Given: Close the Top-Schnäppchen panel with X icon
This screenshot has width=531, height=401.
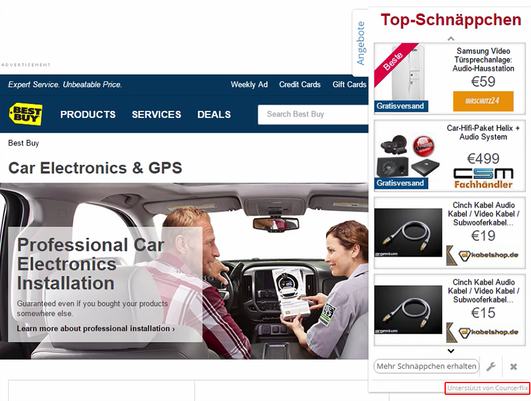Looking at the screenshot, I should 513,366.
